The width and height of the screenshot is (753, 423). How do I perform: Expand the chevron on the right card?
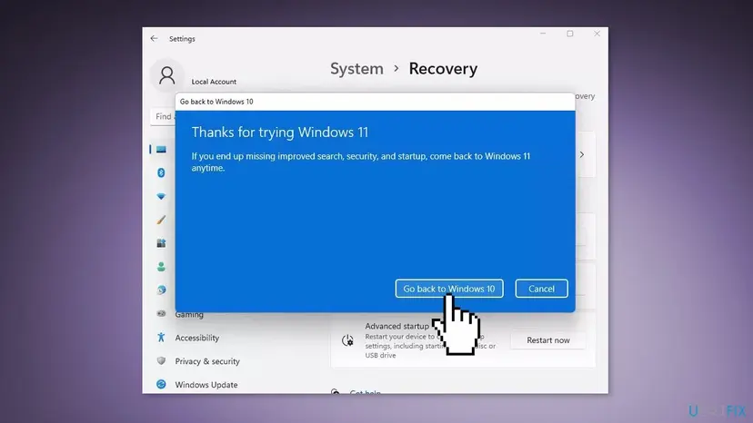pos(581,154)
